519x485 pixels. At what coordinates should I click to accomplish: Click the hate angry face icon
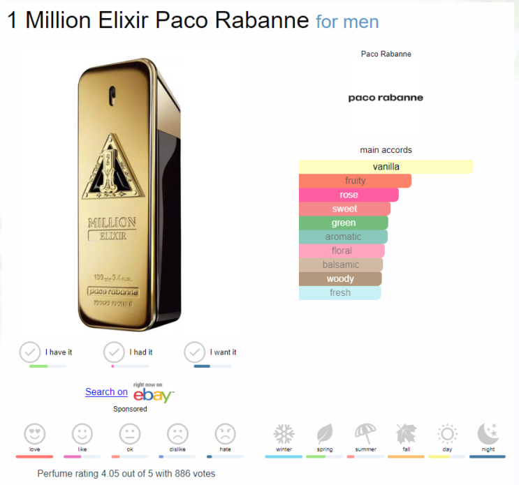pos(225,434)
